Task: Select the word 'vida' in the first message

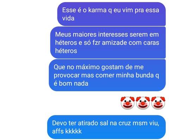Action: (68, 18)
